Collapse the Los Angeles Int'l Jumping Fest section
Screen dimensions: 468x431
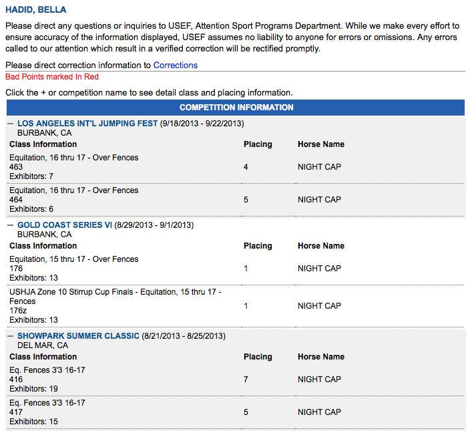coord(11,124)
